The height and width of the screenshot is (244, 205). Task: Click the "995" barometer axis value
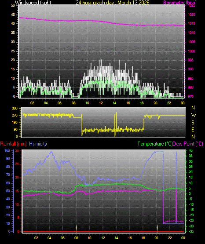190,60
